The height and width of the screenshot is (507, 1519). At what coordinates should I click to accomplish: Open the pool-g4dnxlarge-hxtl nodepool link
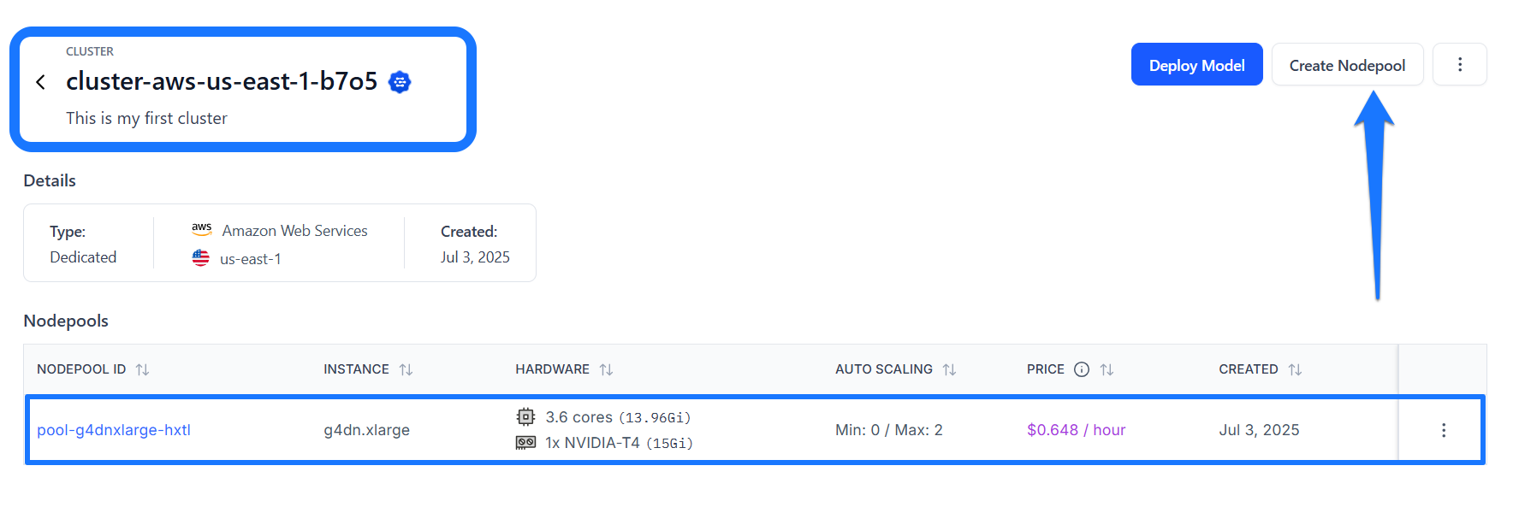[114, 430]
